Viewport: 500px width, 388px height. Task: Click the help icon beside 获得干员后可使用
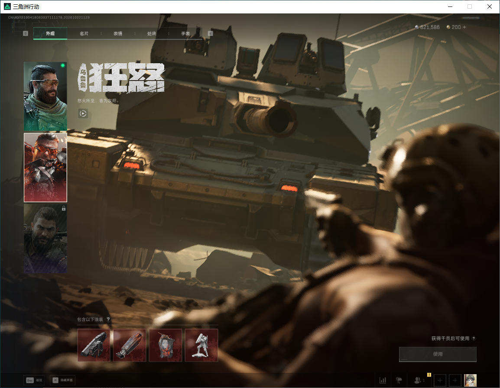(x=474, y=338)
